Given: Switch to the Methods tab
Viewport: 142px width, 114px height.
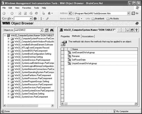Looking at the screenshot, I should tap(76, 36).
